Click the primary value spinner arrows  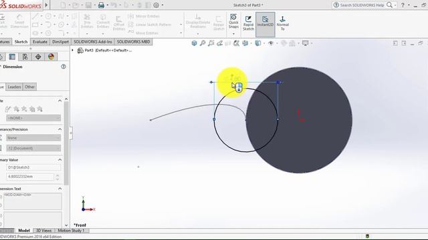(58, 177)
